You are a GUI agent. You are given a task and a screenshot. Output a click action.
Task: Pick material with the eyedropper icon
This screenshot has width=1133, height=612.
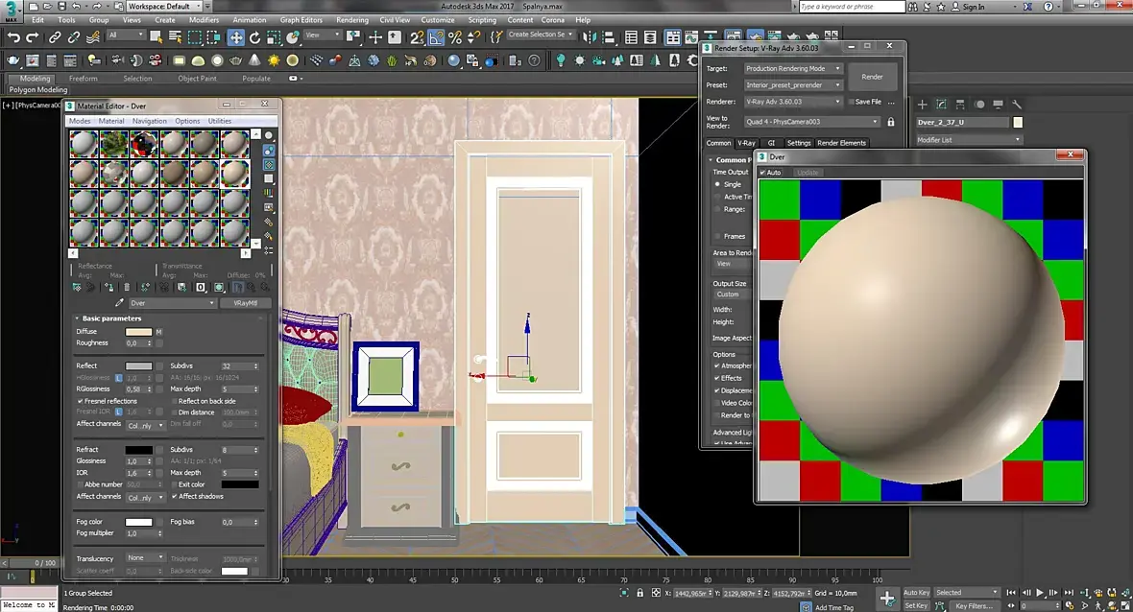point(119,303)
